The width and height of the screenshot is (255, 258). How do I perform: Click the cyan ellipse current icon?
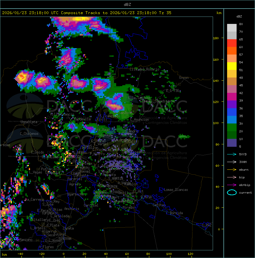pos(232,192)
